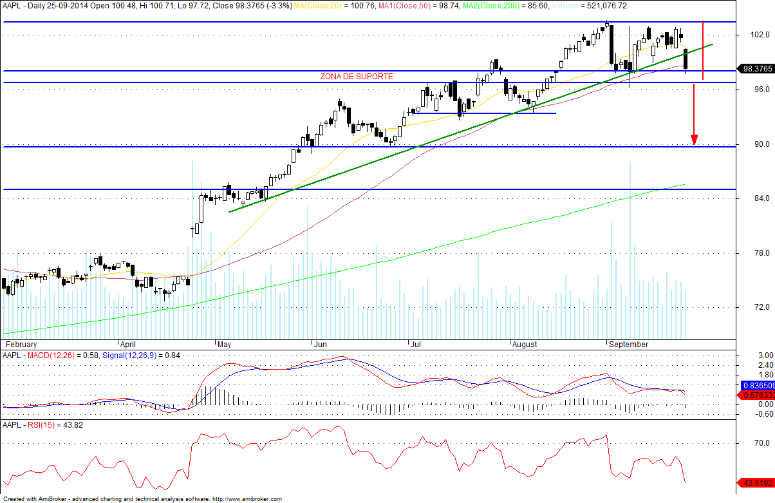The image size is (775, 503).
Task: Click the ZONA DE SUPORTE label
Action: [x=357, y=76]
